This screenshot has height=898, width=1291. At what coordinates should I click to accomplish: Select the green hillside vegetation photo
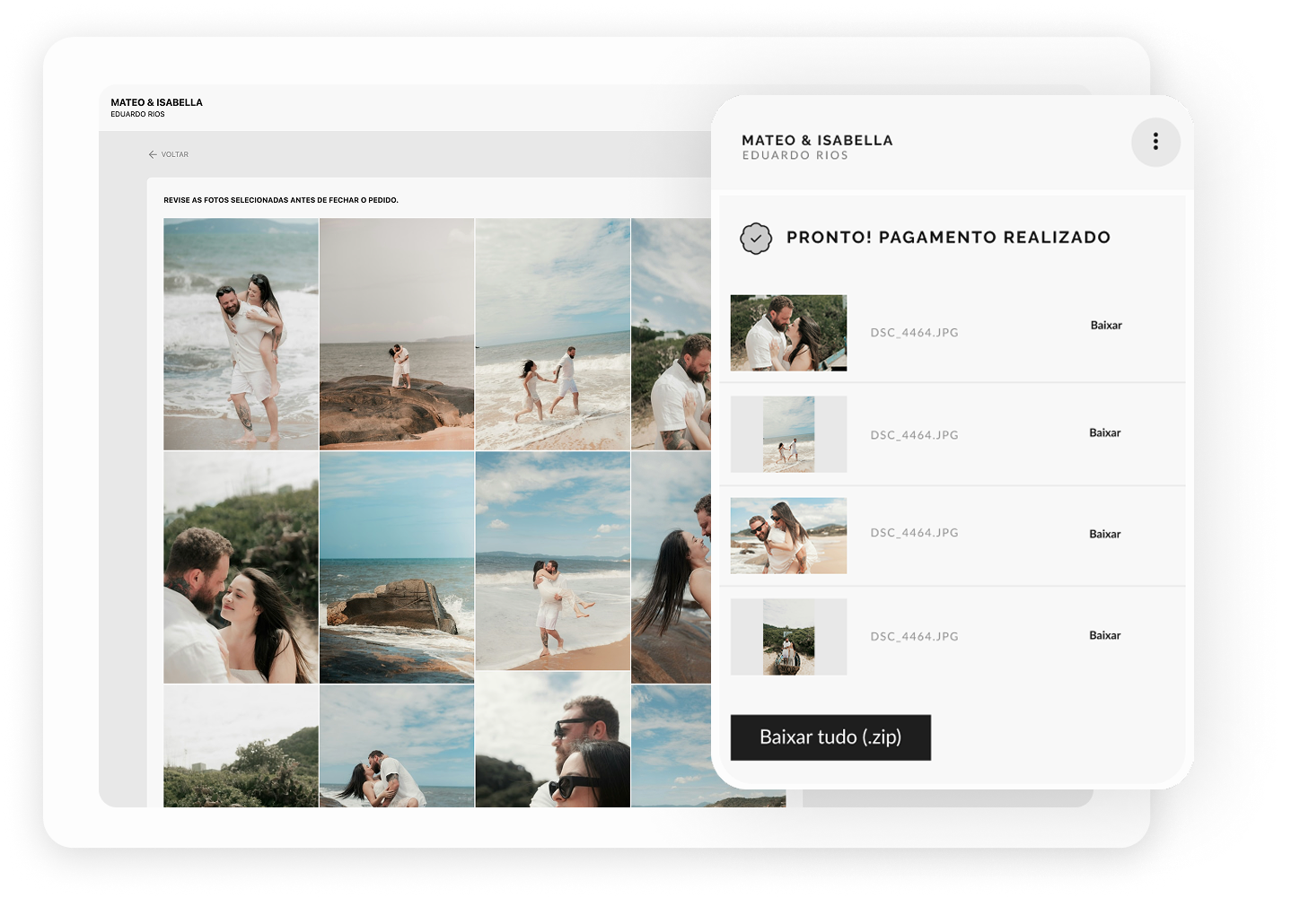click(x=241, y=746)
